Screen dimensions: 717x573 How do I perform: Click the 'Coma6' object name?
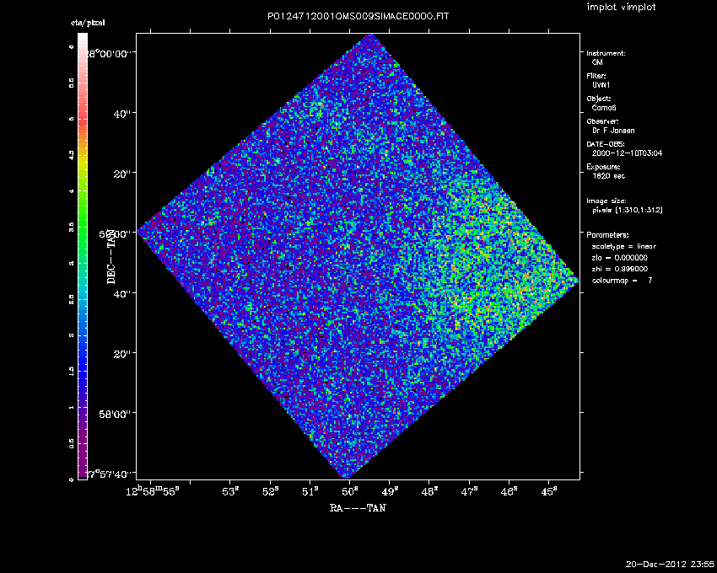(x=604, y=108)
